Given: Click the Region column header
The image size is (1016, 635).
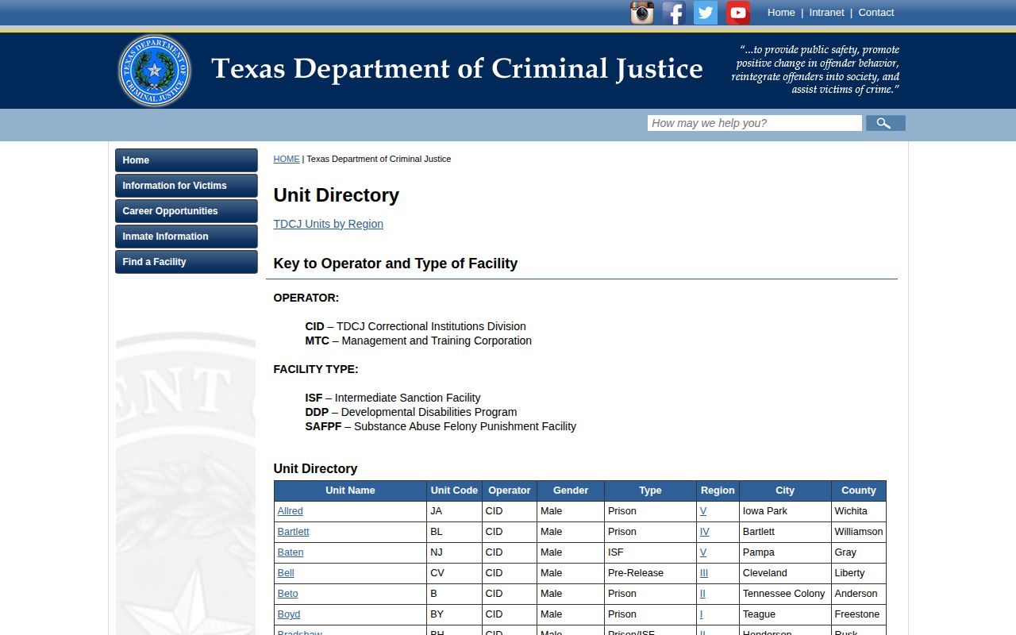Looking at the screenshot, I should click(718, 491).
